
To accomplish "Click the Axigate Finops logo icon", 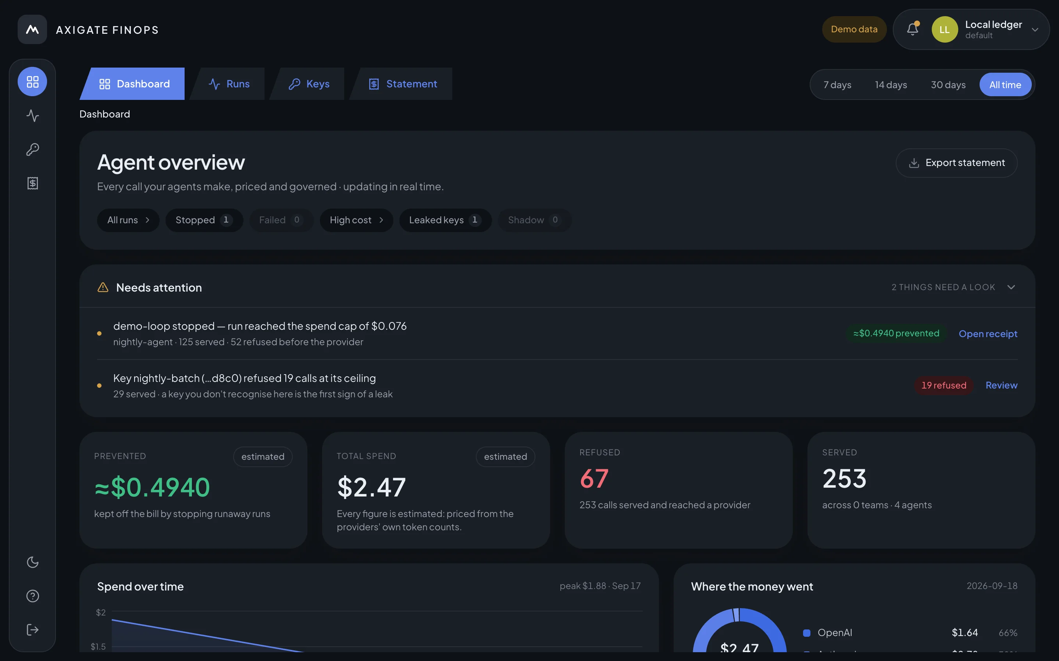I will [32, 29].
